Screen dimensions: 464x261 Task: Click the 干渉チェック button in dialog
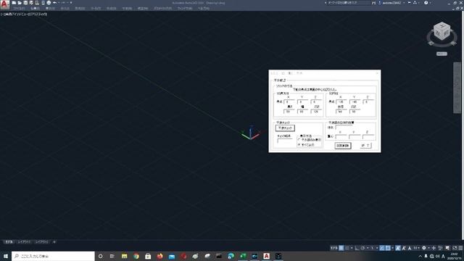(x=285, y=128)
